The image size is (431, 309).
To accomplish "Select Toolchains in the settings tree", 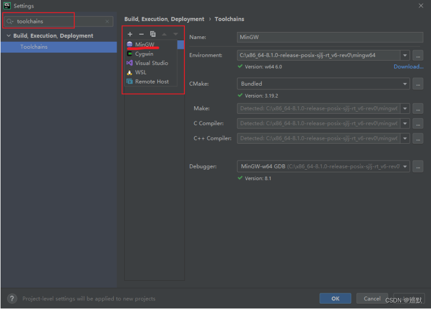I will point(59,47).
